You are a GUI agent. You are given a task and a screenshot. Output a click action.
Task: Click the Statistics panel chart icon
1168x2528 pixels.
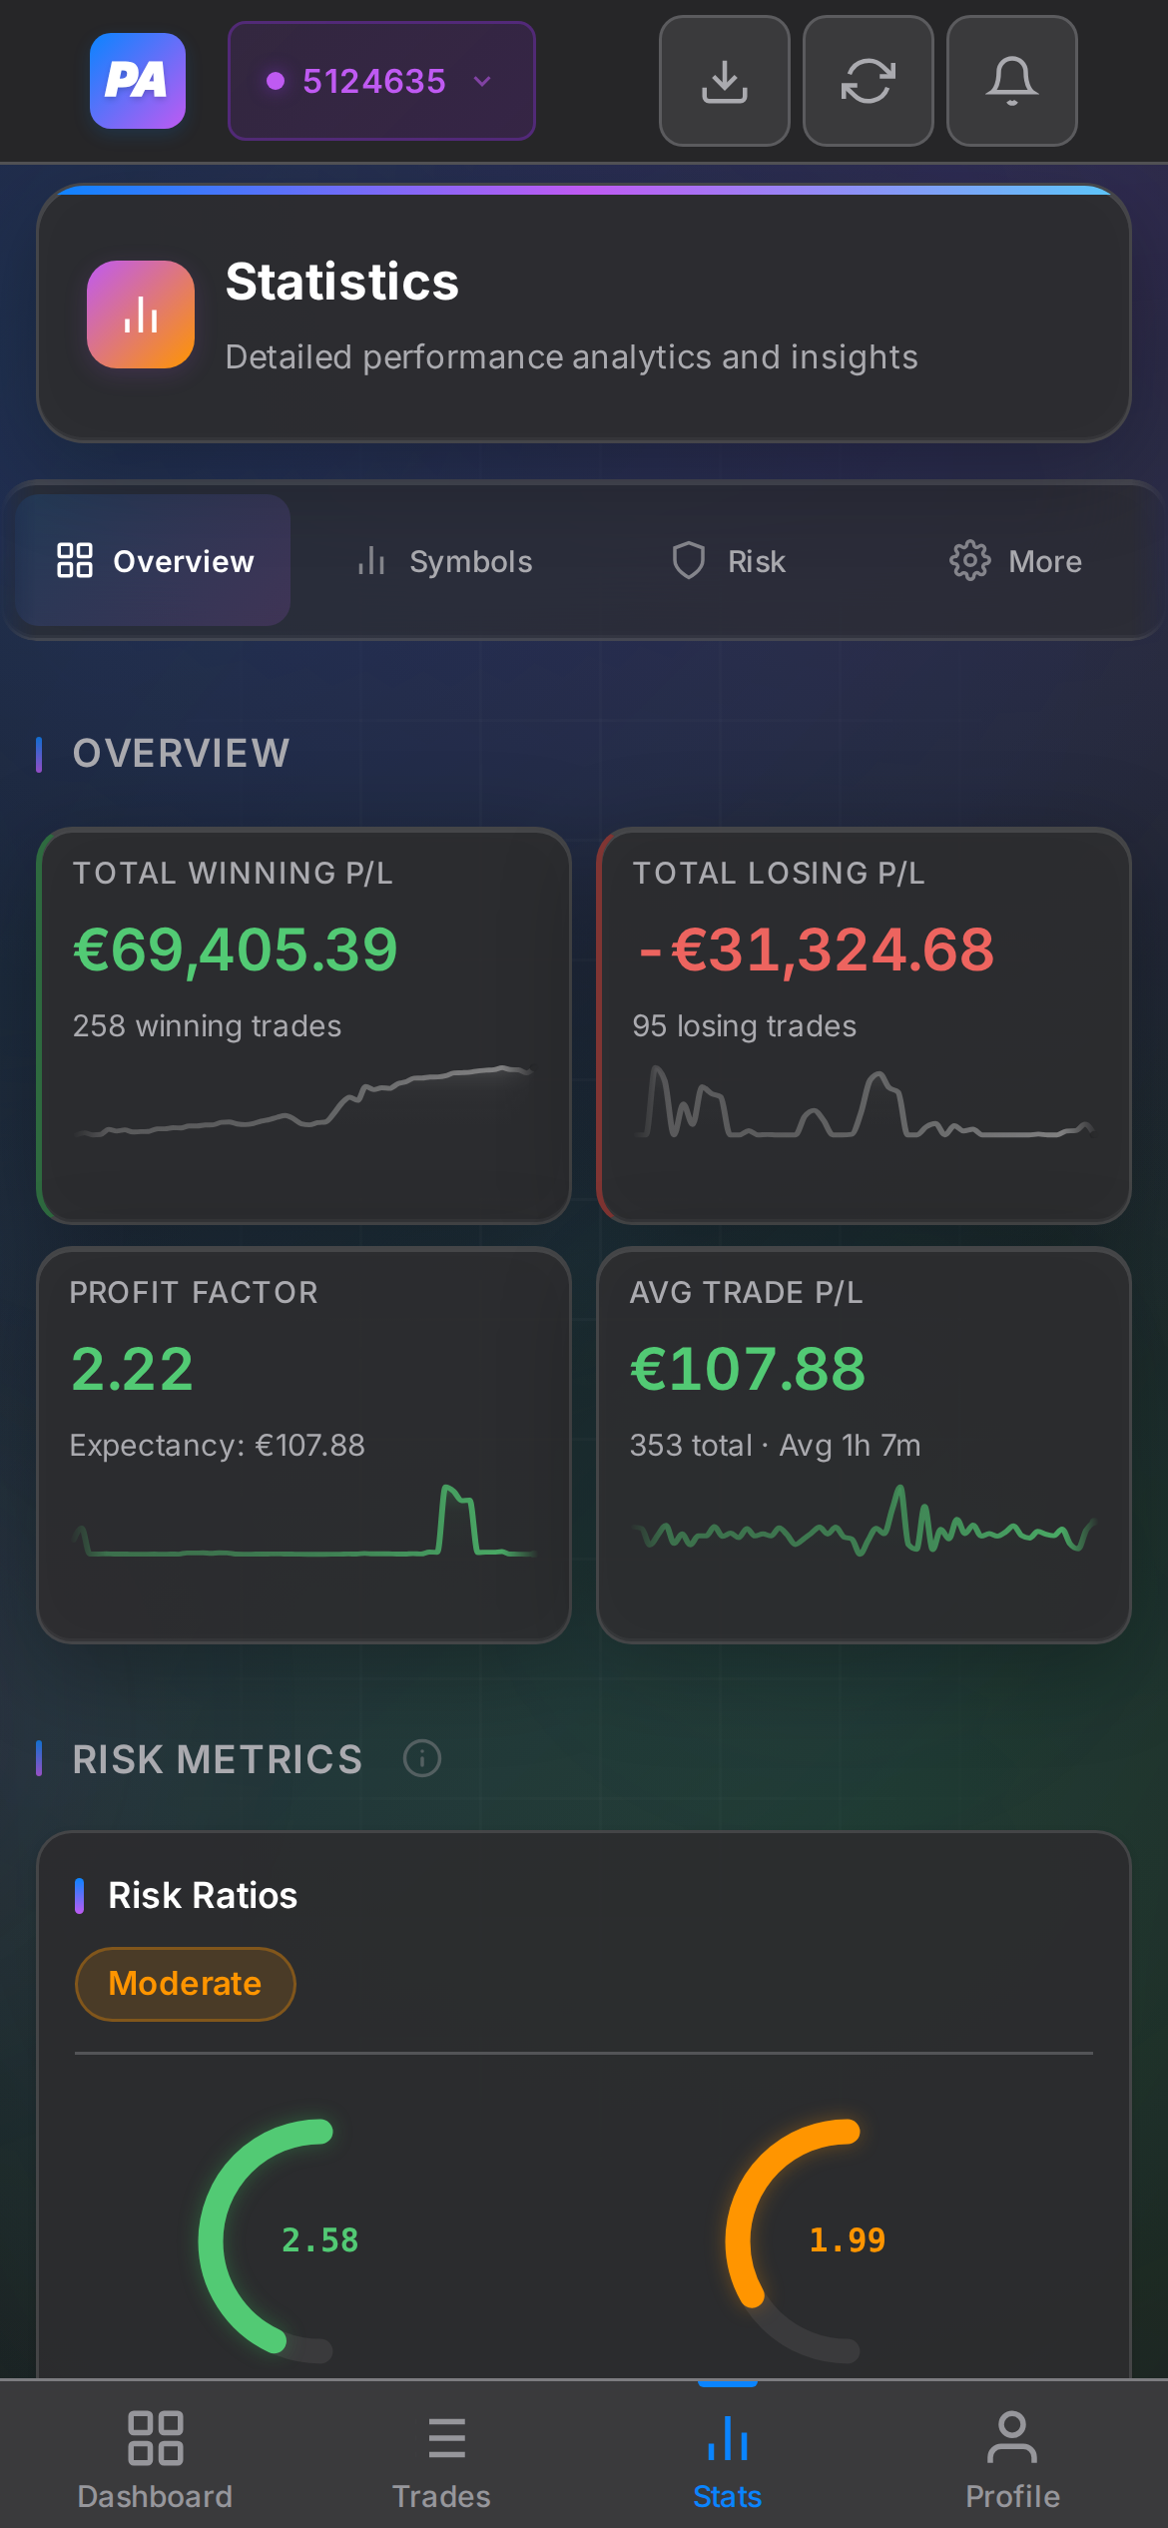140,315
